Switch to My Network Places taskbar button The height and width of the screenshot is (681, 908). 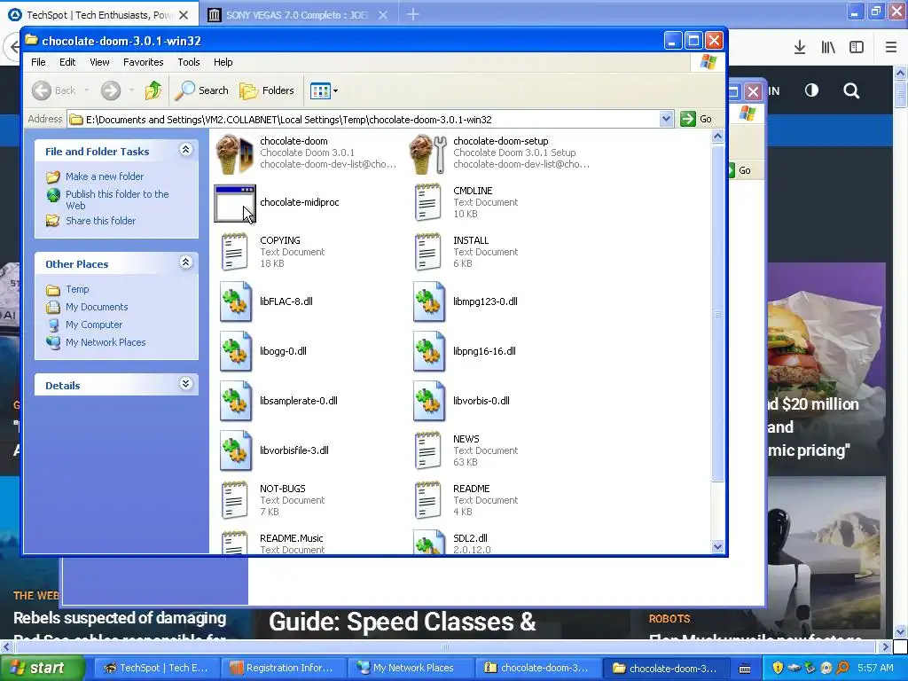click(410, 668)
